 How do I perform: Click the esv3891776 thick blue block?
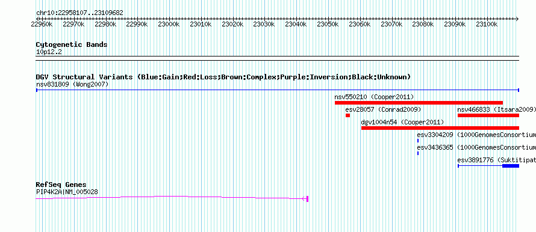(511, 166)
